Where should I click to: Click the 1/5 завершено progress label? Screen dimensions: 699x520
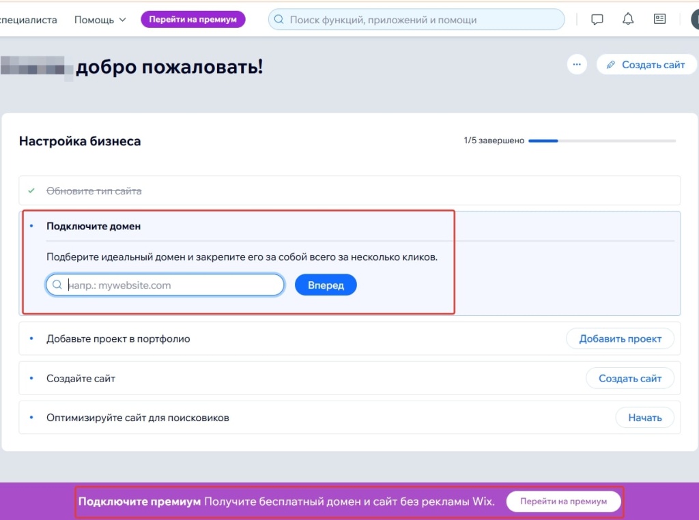pyautogui.click(x=494, y=141)
